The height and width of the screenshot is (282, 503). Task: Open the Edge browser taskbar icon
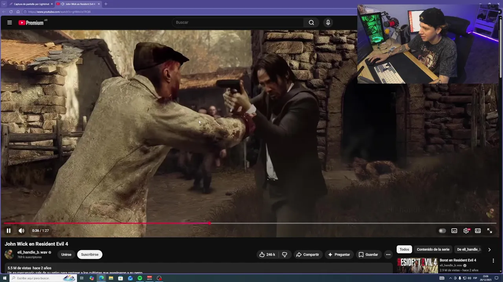pos(101,278)
